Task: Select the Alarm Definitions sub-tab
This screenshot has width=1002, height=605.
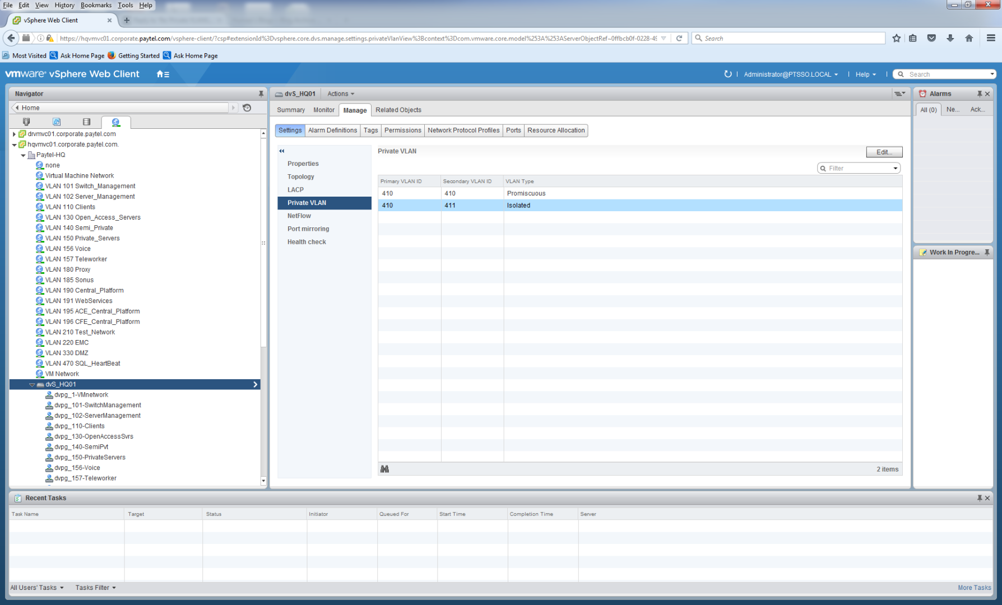Action: pos(332,131)
